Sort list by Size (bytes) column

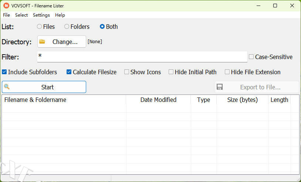click(243, 100)
